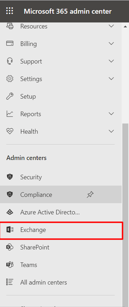Expand the Health chevron
129x307 pixels.
coord(111,131)
